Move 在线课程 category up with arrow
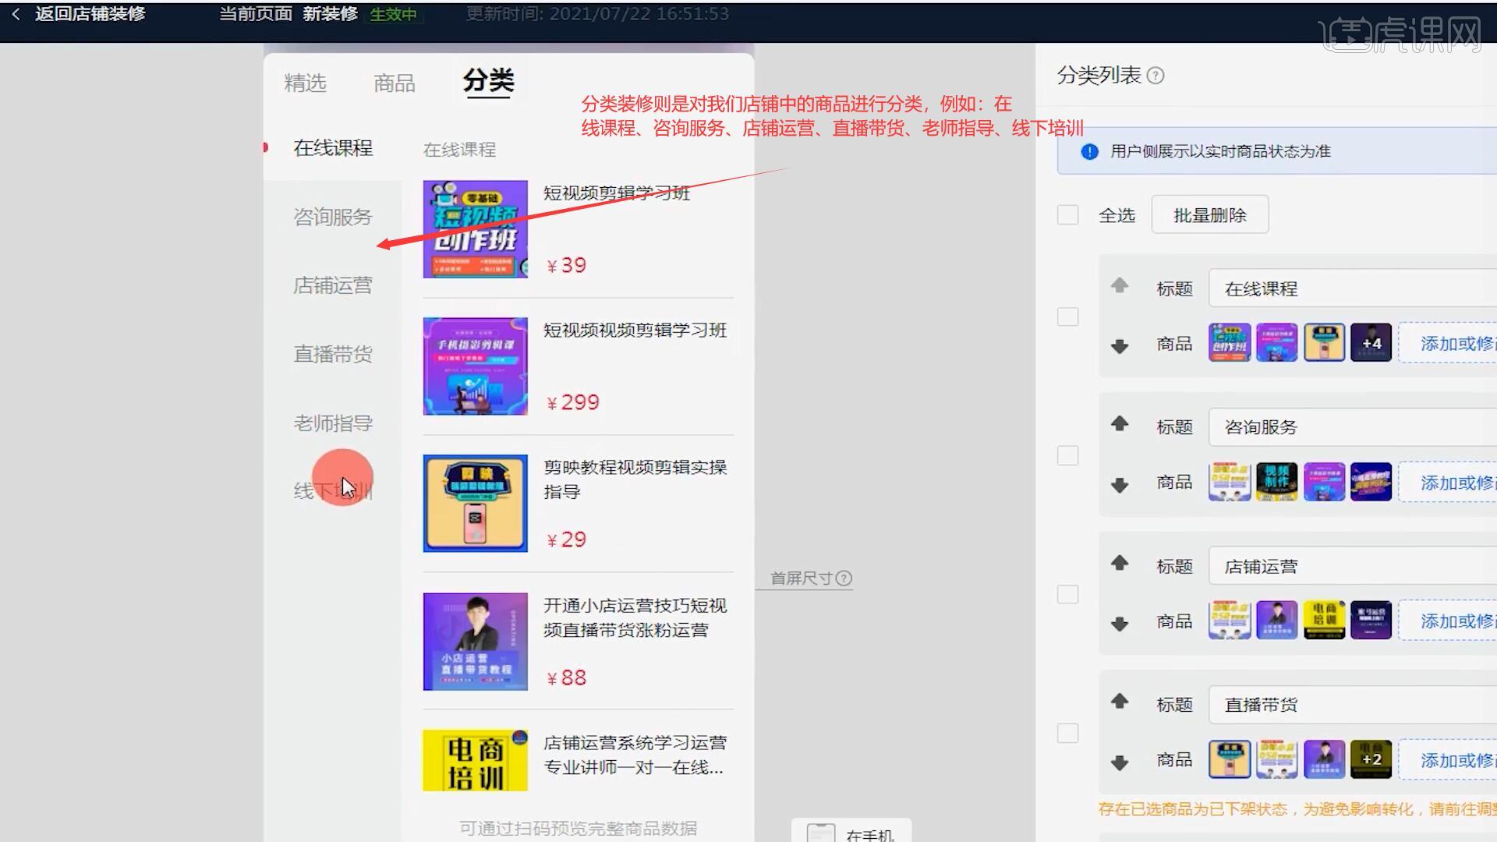Viewport: 1497px width, 842px height. pyautogui.click(x=1120, y=285)
